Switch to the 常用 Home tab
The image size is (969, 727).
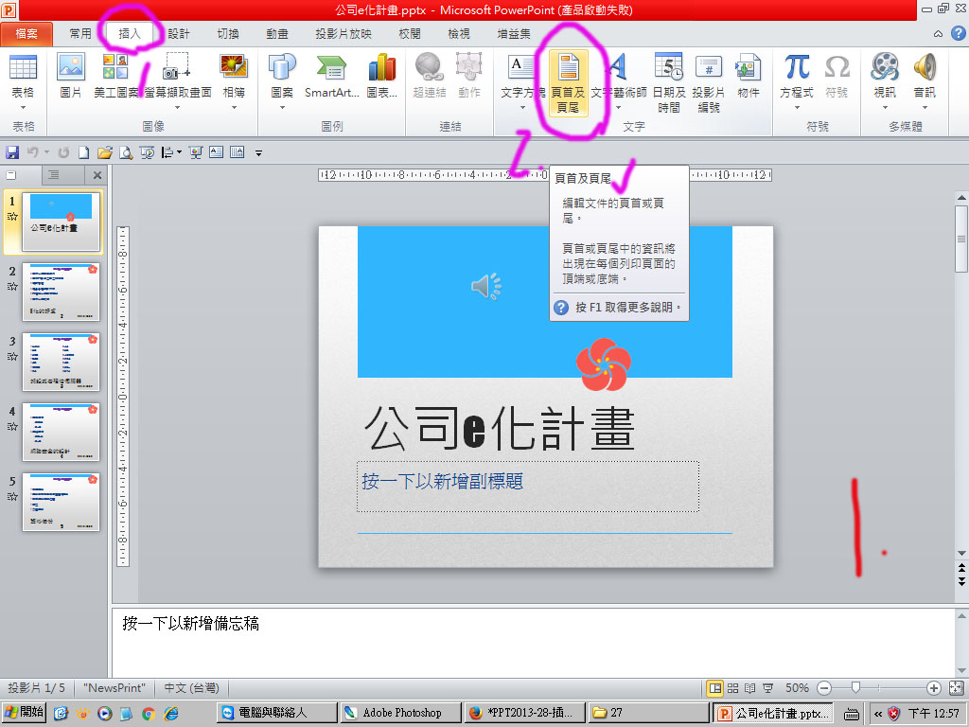[x=80, y=33]
